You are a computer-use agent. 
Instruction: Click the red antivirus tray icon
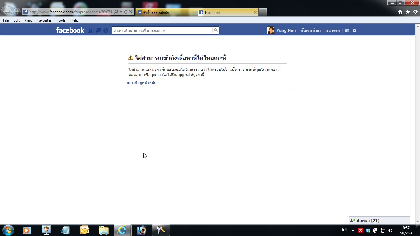click(x=361, y=230)
